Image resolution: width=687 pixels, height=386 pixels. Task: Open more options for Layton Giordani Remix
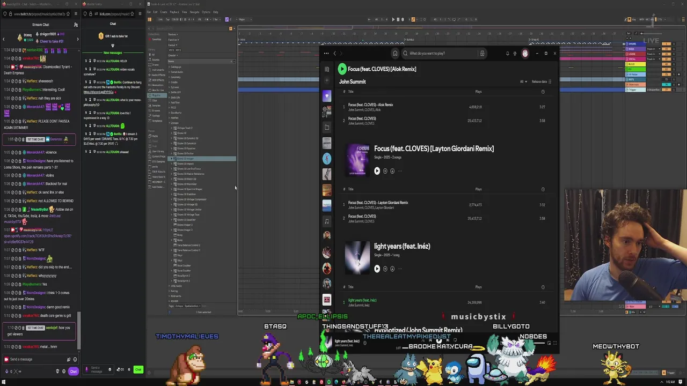[x=400, y=171]
